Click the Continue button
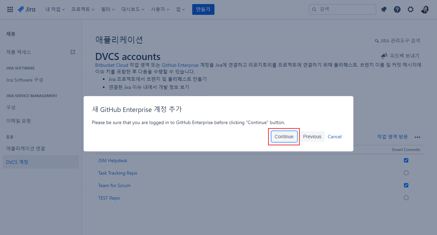The width and height of the screenshot is (437, 235). [x=284, y=137]
